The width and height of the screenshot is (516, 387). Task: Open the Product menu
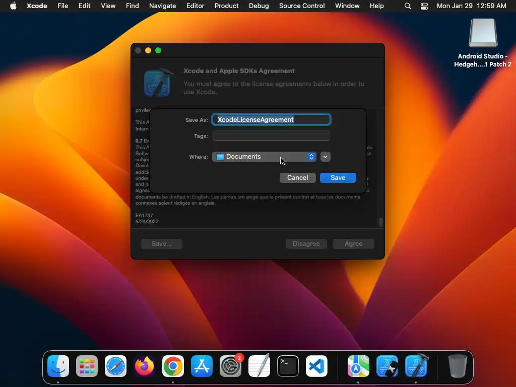(226, 6)
